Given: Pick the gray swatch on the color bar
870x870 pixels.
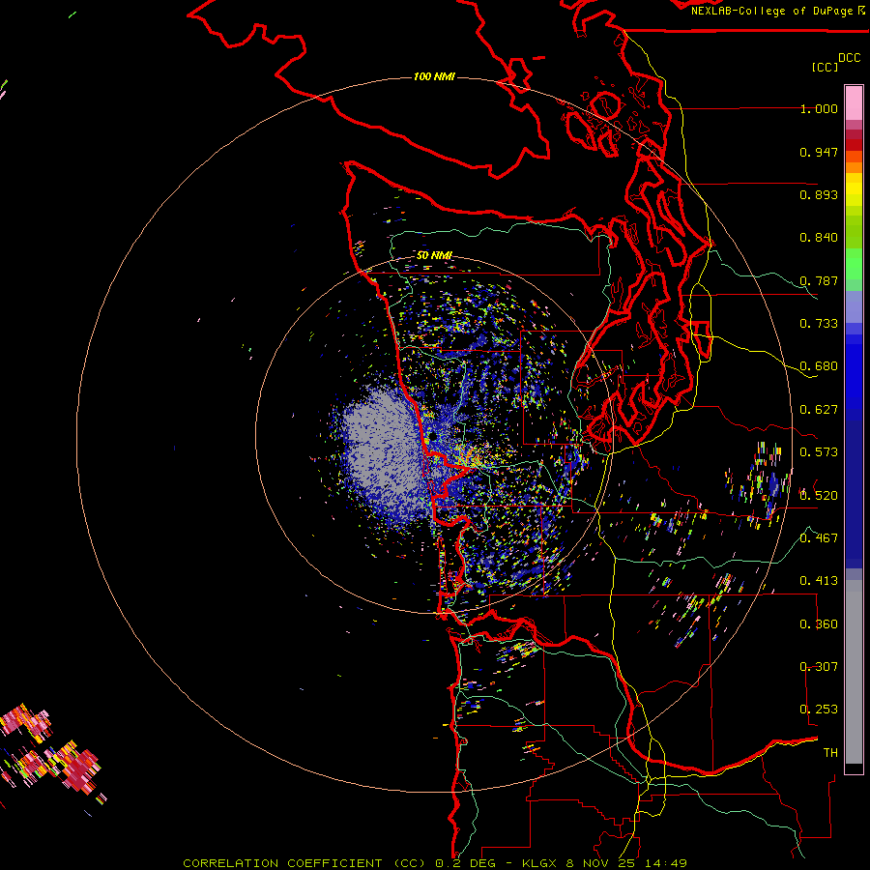Looking at the screenshot, I should pyautogui.click(x=854, y=672).
